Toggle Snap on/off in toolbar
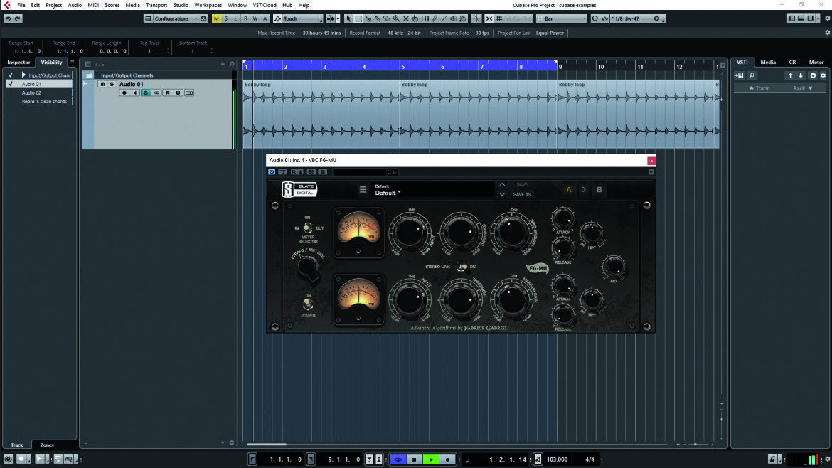 (489, 18)
